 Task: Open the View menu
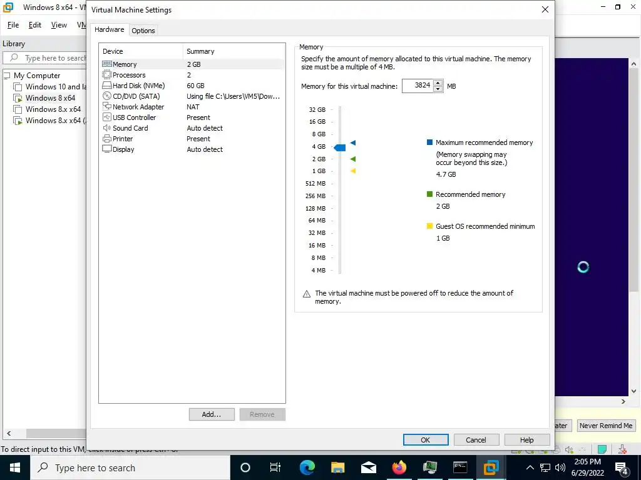pos(59,25)
